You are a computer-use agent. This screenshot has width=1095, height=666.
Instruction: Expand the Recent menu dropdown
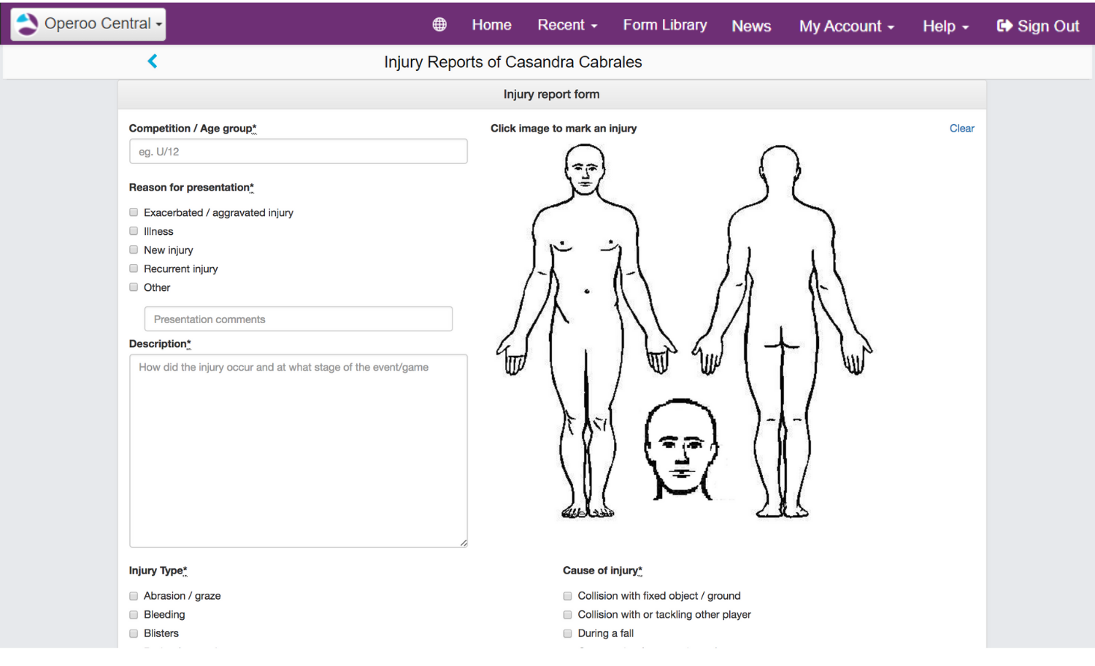click(x=567, y=25)
